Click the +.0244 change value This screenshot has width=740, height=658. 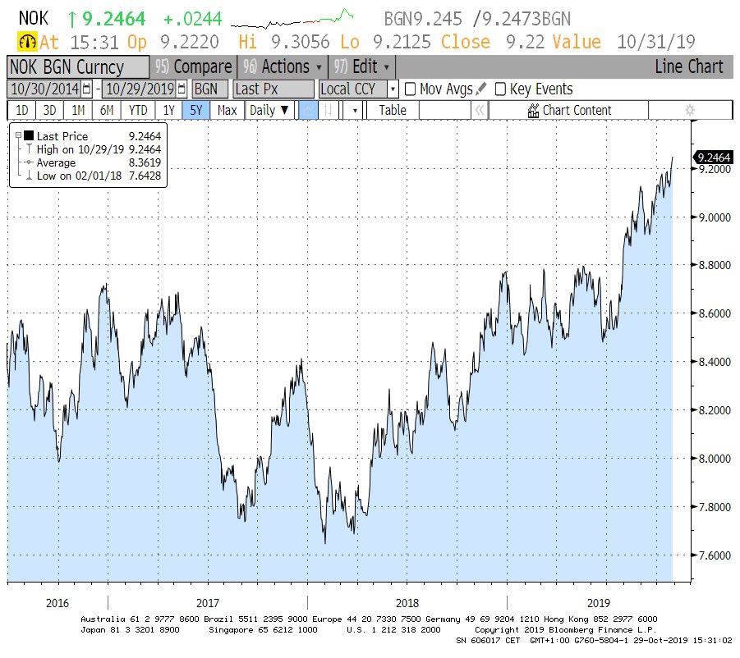[192, 20]
